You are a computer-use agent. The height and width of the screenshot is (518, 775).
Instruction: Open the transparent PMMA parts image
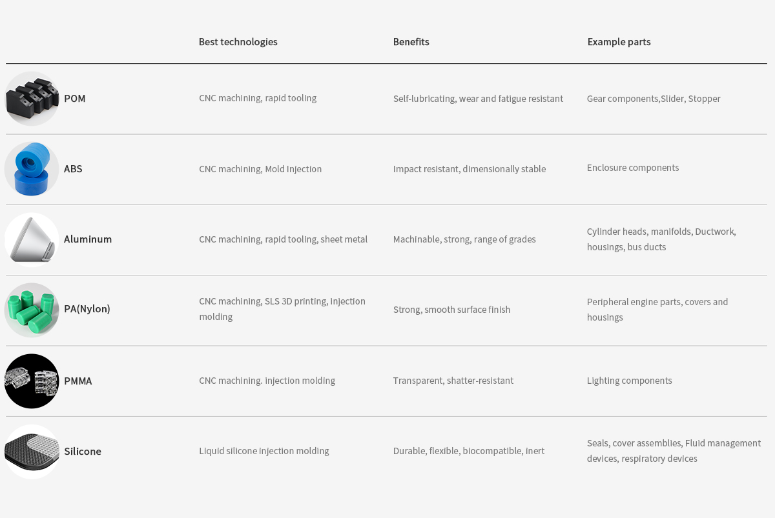coord(32,381)
